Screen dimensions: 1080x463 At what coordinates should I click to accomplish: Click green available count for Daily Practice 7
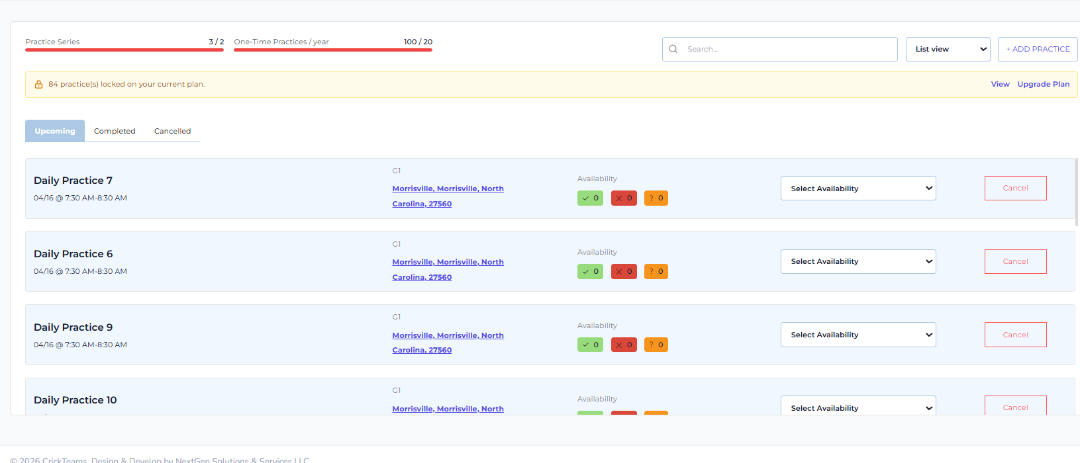[590, 198]
